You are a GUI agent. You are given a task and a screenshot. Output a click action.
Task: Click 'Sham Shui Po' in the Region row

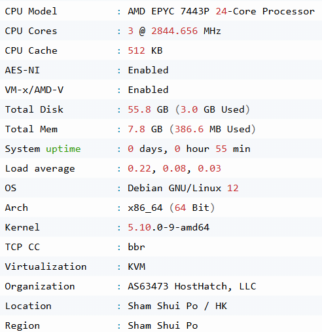163,325
